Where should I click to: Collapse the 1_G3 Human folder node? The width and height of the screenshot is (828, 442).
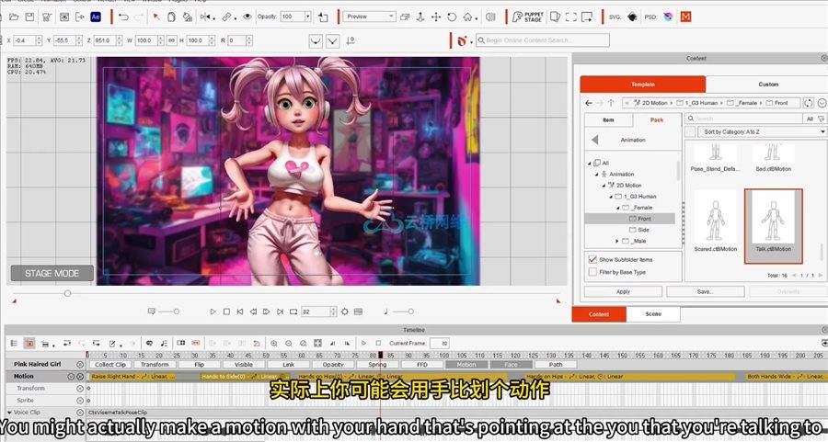[611, 197]
